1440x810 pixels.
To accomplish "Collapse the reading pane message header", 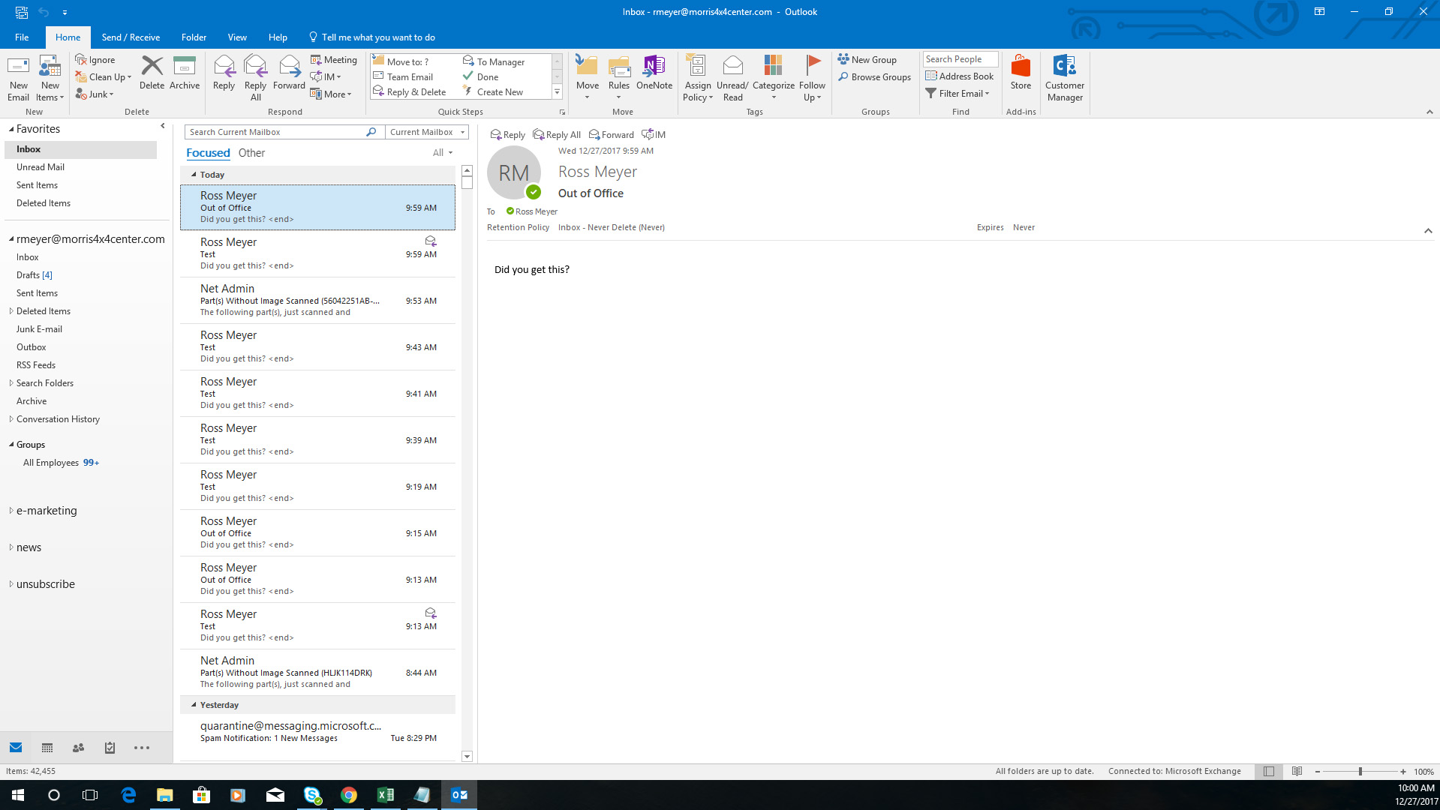I will tap(1428, 231).
